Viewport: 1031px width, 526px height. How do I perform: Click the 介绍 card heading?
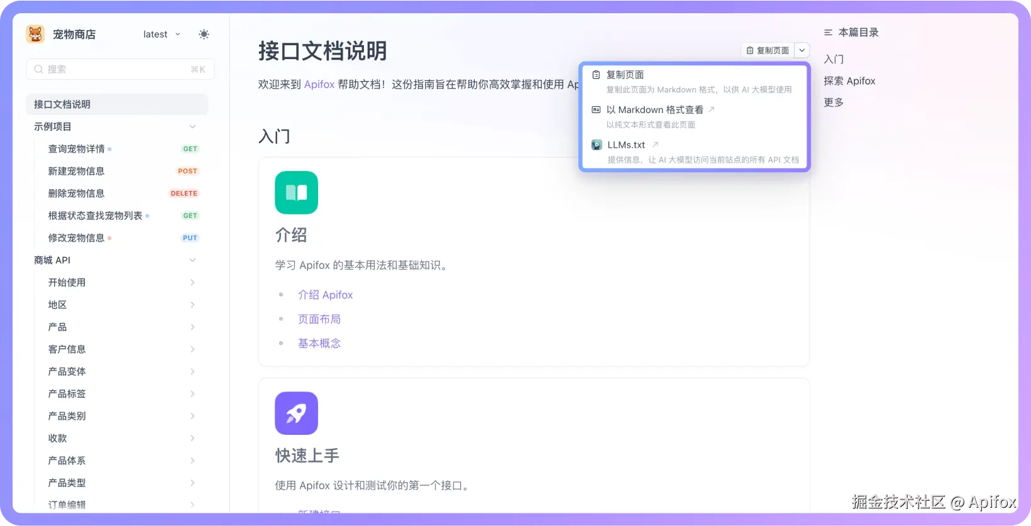(x=291, y=235)
